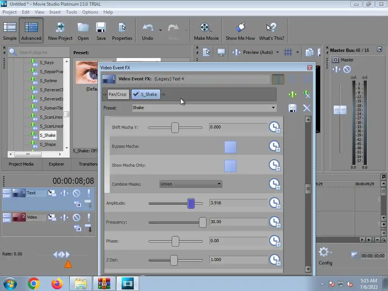
Task: Launch Show Me How tutorials
Action: [240, 31]
